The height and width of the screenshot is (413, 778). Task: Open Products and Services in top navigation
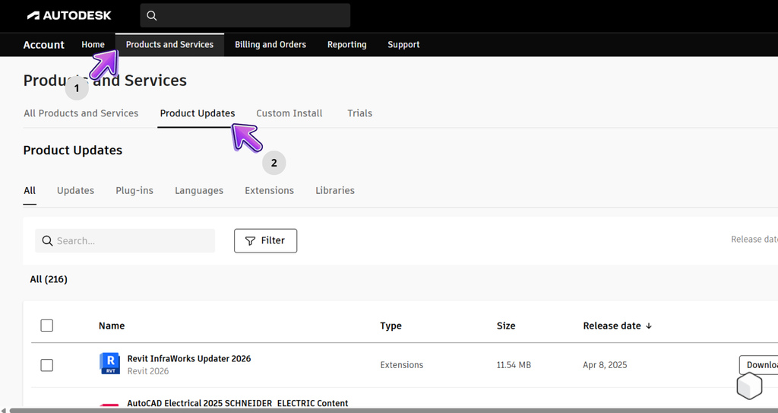169,45
